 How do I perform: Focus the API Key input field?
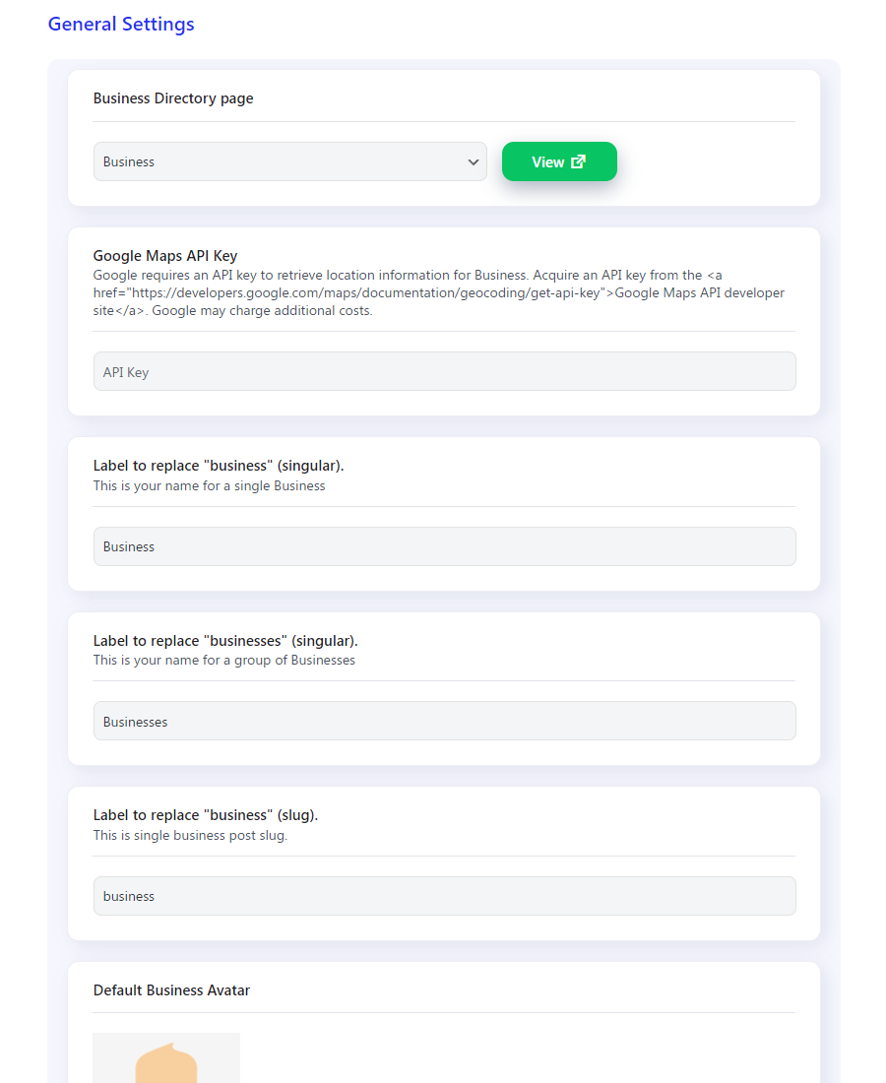[445, 371]
